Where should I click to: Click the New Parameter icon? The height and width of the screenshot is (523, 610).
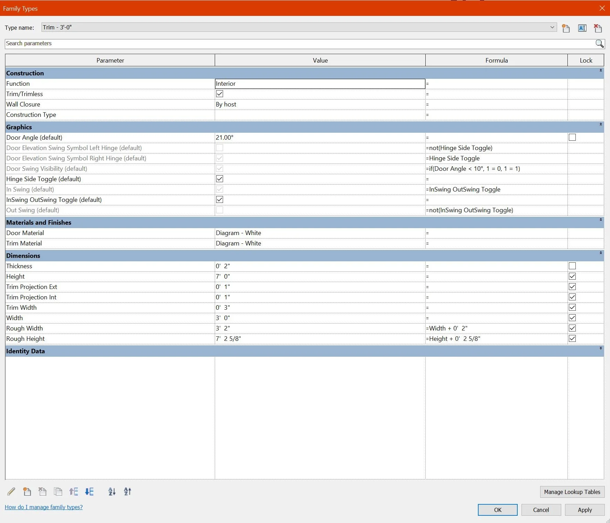[x=27, y=492]
